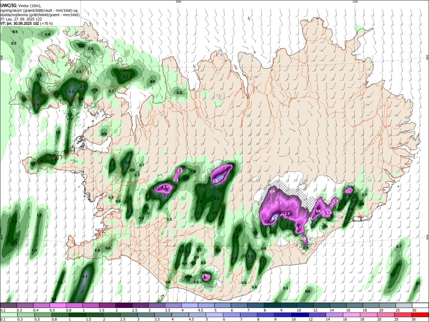The image size is (429, 322).
Task: Select the 'rigning/skúrir' legend description line
Action: tap(39, 10)
